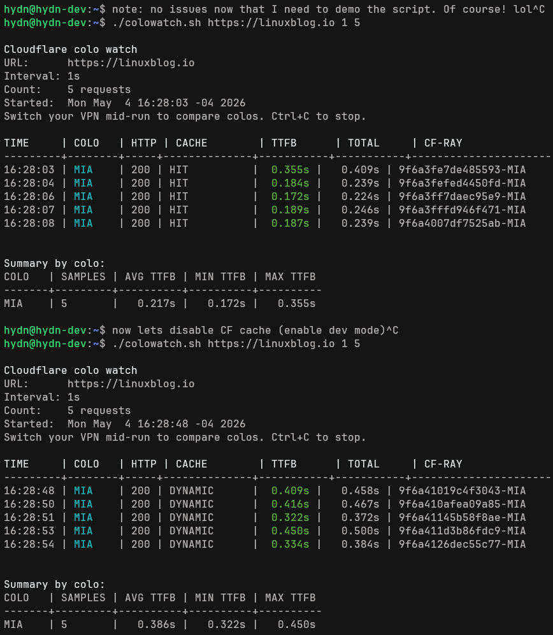Click the AVG TTFB value 0.386s
553x635 pixels.
click(x=156, y=624)
